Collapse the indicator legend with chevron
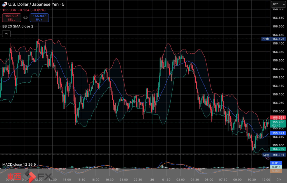 point(6,34)
